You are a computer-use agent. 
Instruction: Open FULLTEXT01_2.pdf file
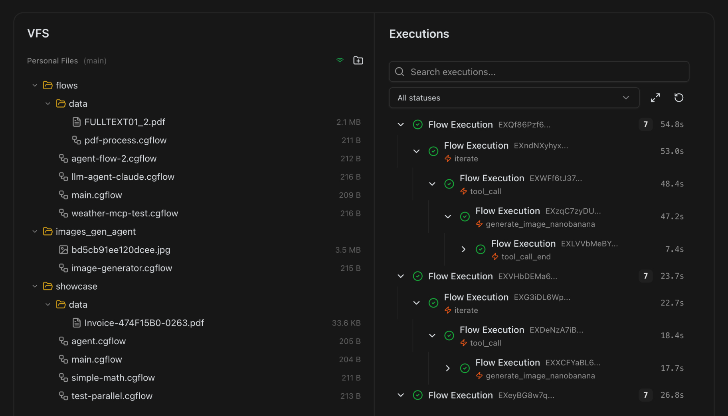(x=125, y=122)
